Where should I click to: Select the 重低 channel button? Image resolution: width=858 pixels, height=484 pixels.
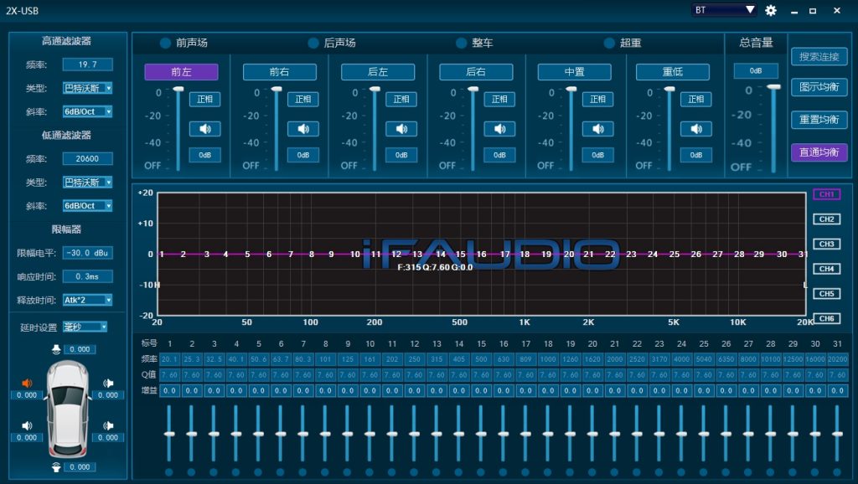tap(673, 72)
